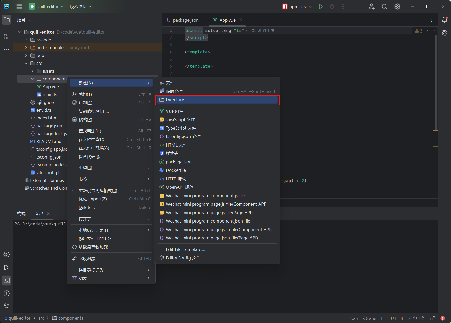Expand the node_modules folder
This screenshot has height=323, width=451.
click(26, 48)
